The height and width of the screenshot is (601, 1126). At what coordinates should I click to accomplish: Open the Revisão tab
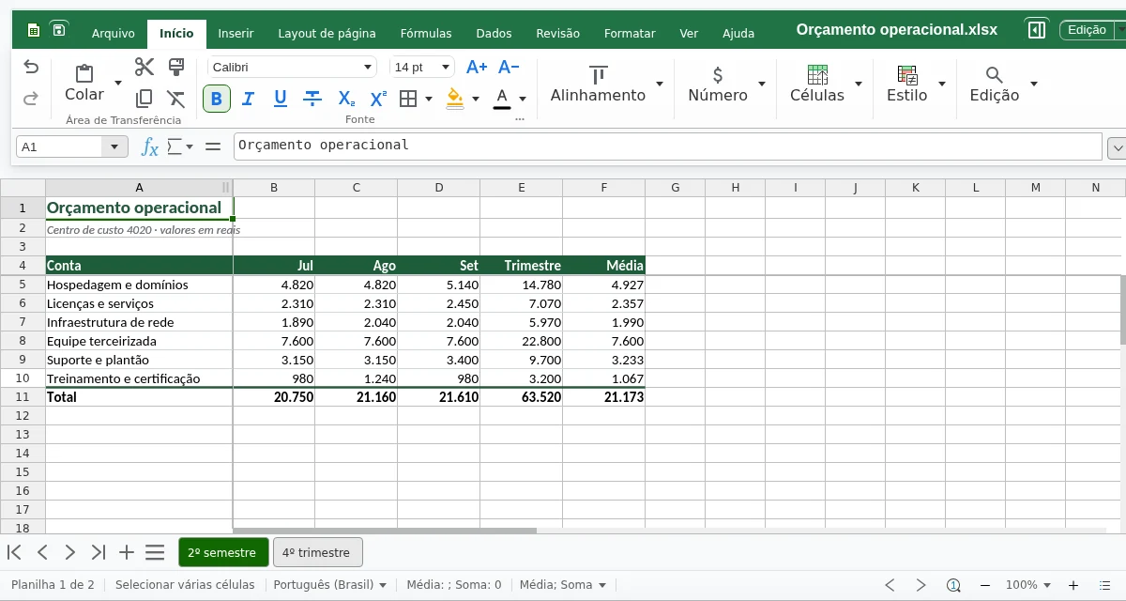click(558, 33)
